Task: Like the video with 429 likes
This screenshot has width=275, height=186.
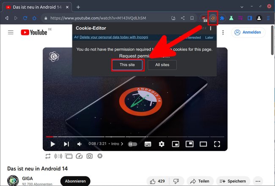Action: pos(158,181)
